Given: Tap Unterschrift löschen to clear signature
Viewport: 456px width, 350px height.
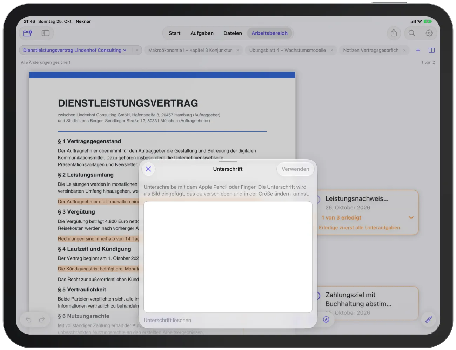Looking at the screenshot, I should pos(167,320).
